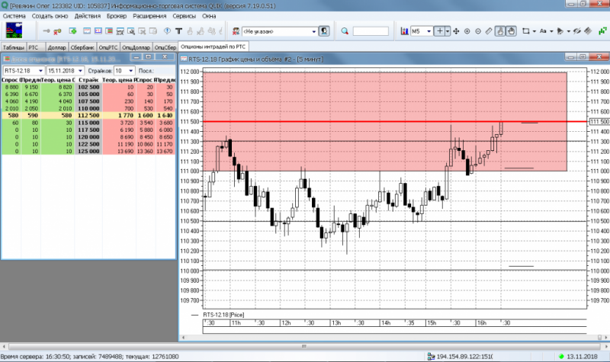Select the Опционы интрадей по РТС tab
Image resolution: width=610 pixels, height=362 pixels.
pos(213,46)
